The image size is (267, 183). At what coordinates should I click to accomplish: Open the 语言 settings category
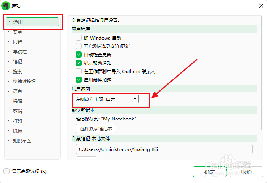(18, 91)
